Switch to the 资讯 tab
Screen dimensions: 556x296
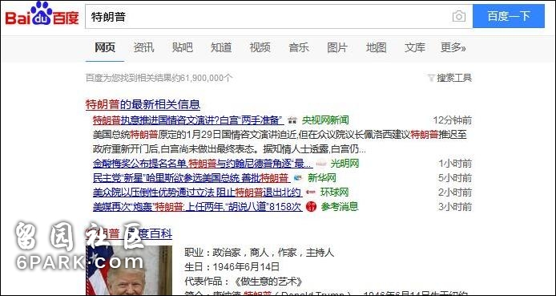coord(143,47)
